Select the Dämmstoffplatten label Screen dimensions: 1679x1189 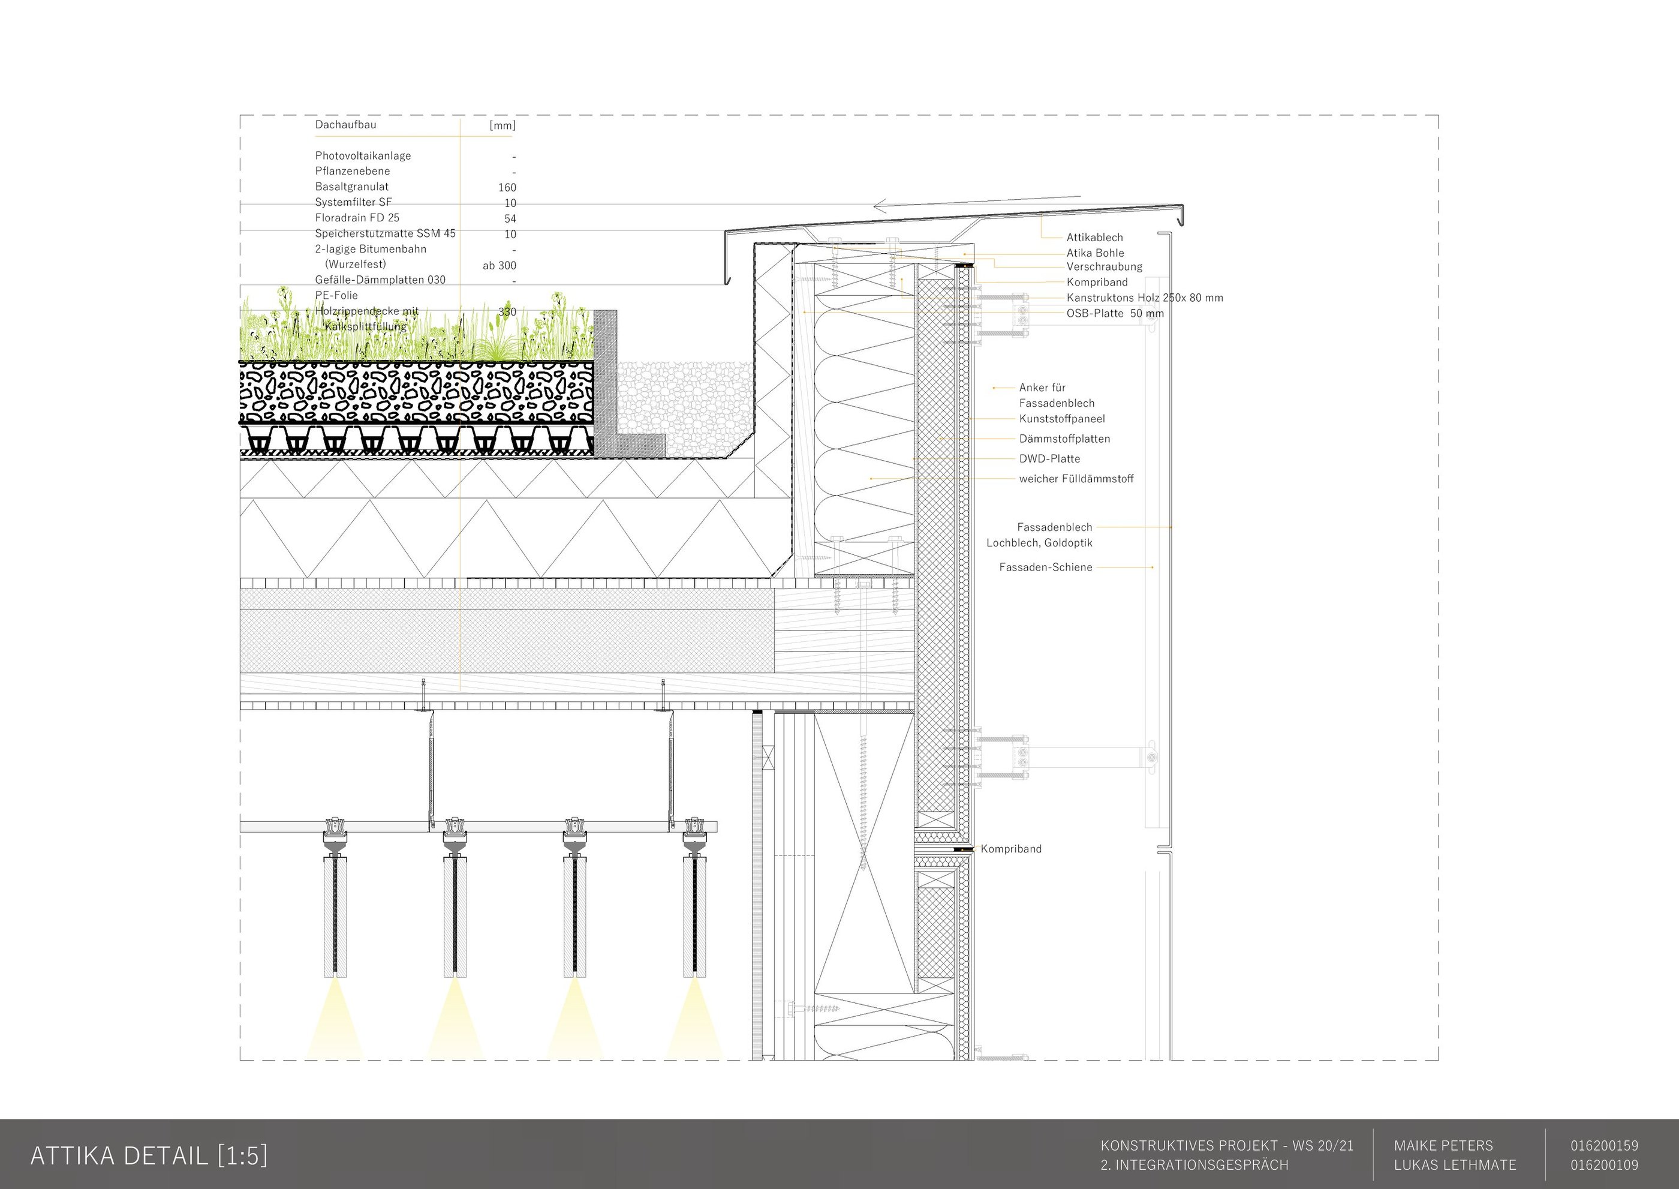point(1064,439)
